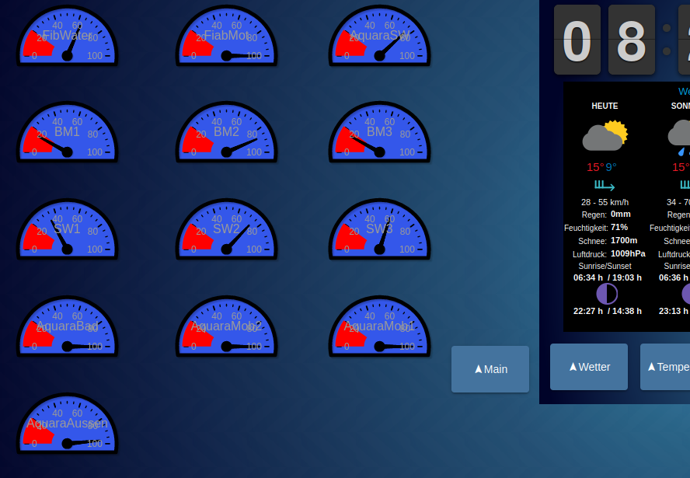
Task: Open the Tempe... navigation button
Action: (665, 367)
